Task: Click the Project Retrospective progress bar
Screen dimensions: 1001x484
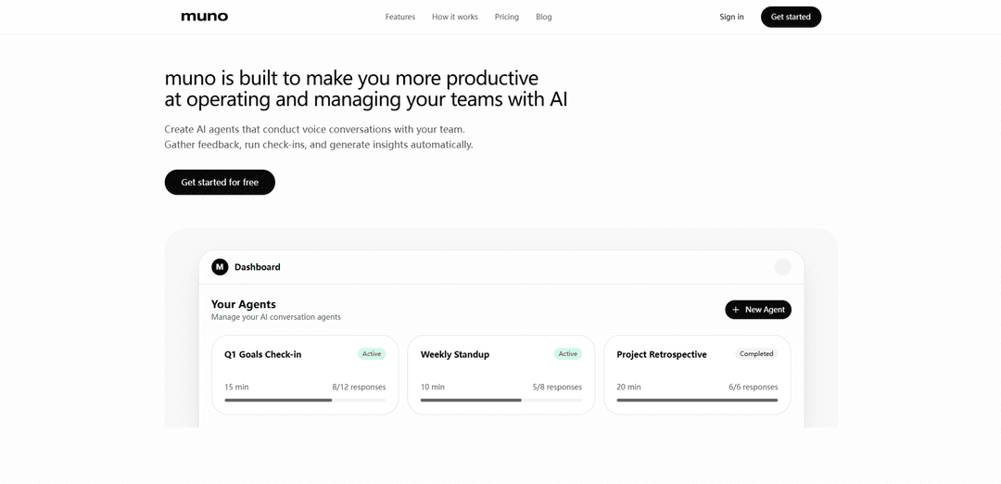Action: [x=697, y=401]
